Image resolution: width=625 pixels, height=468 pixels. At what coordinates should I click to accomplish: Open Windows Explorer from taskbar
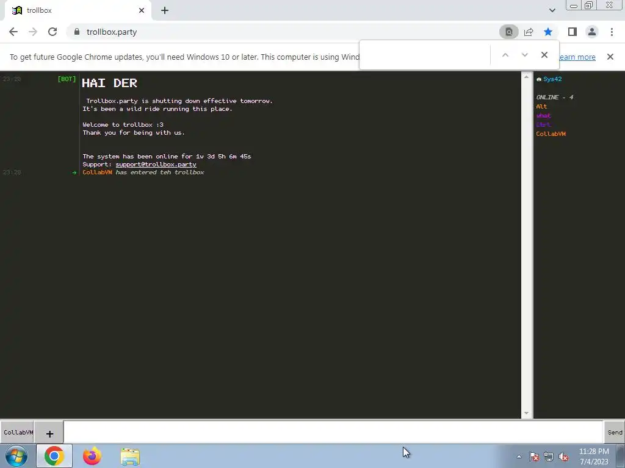pyautogui.click(x=130, y=456)
